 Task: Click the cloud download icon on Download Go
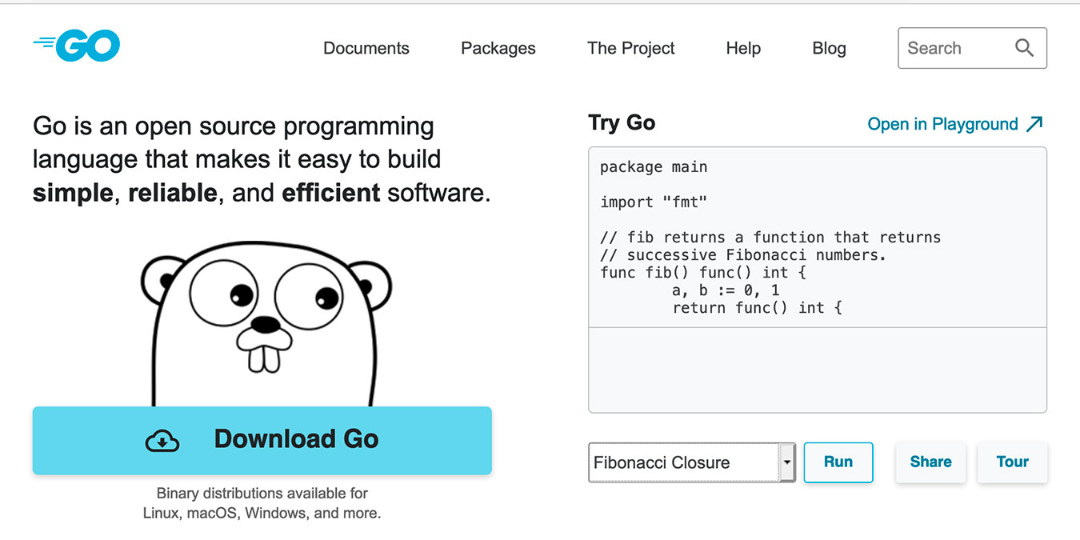162,439
